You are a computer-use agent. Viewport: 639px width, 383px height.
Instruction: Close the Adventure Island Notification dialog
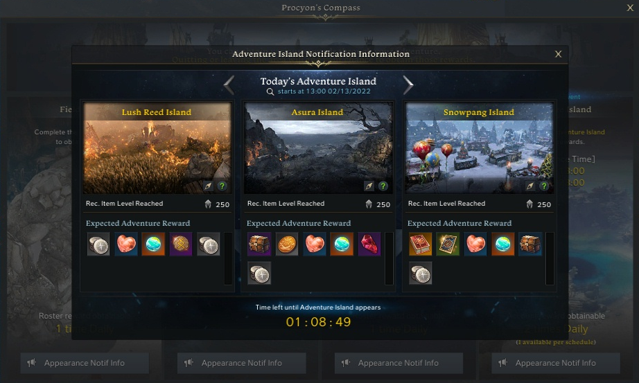click(559, 54)
